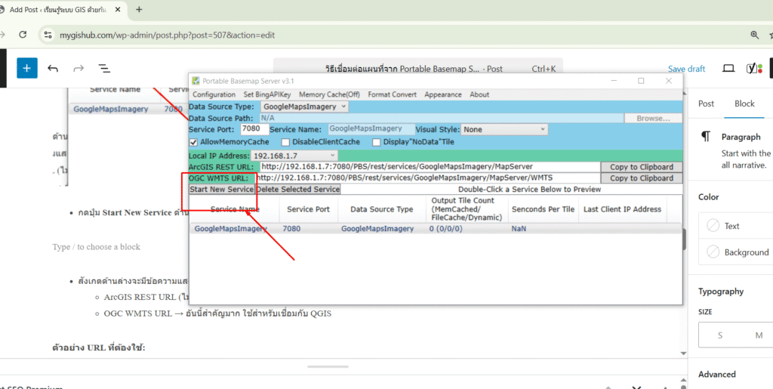Select the S font size button
This screenshot has width=773, height=389.
click(x=719, y=335)
